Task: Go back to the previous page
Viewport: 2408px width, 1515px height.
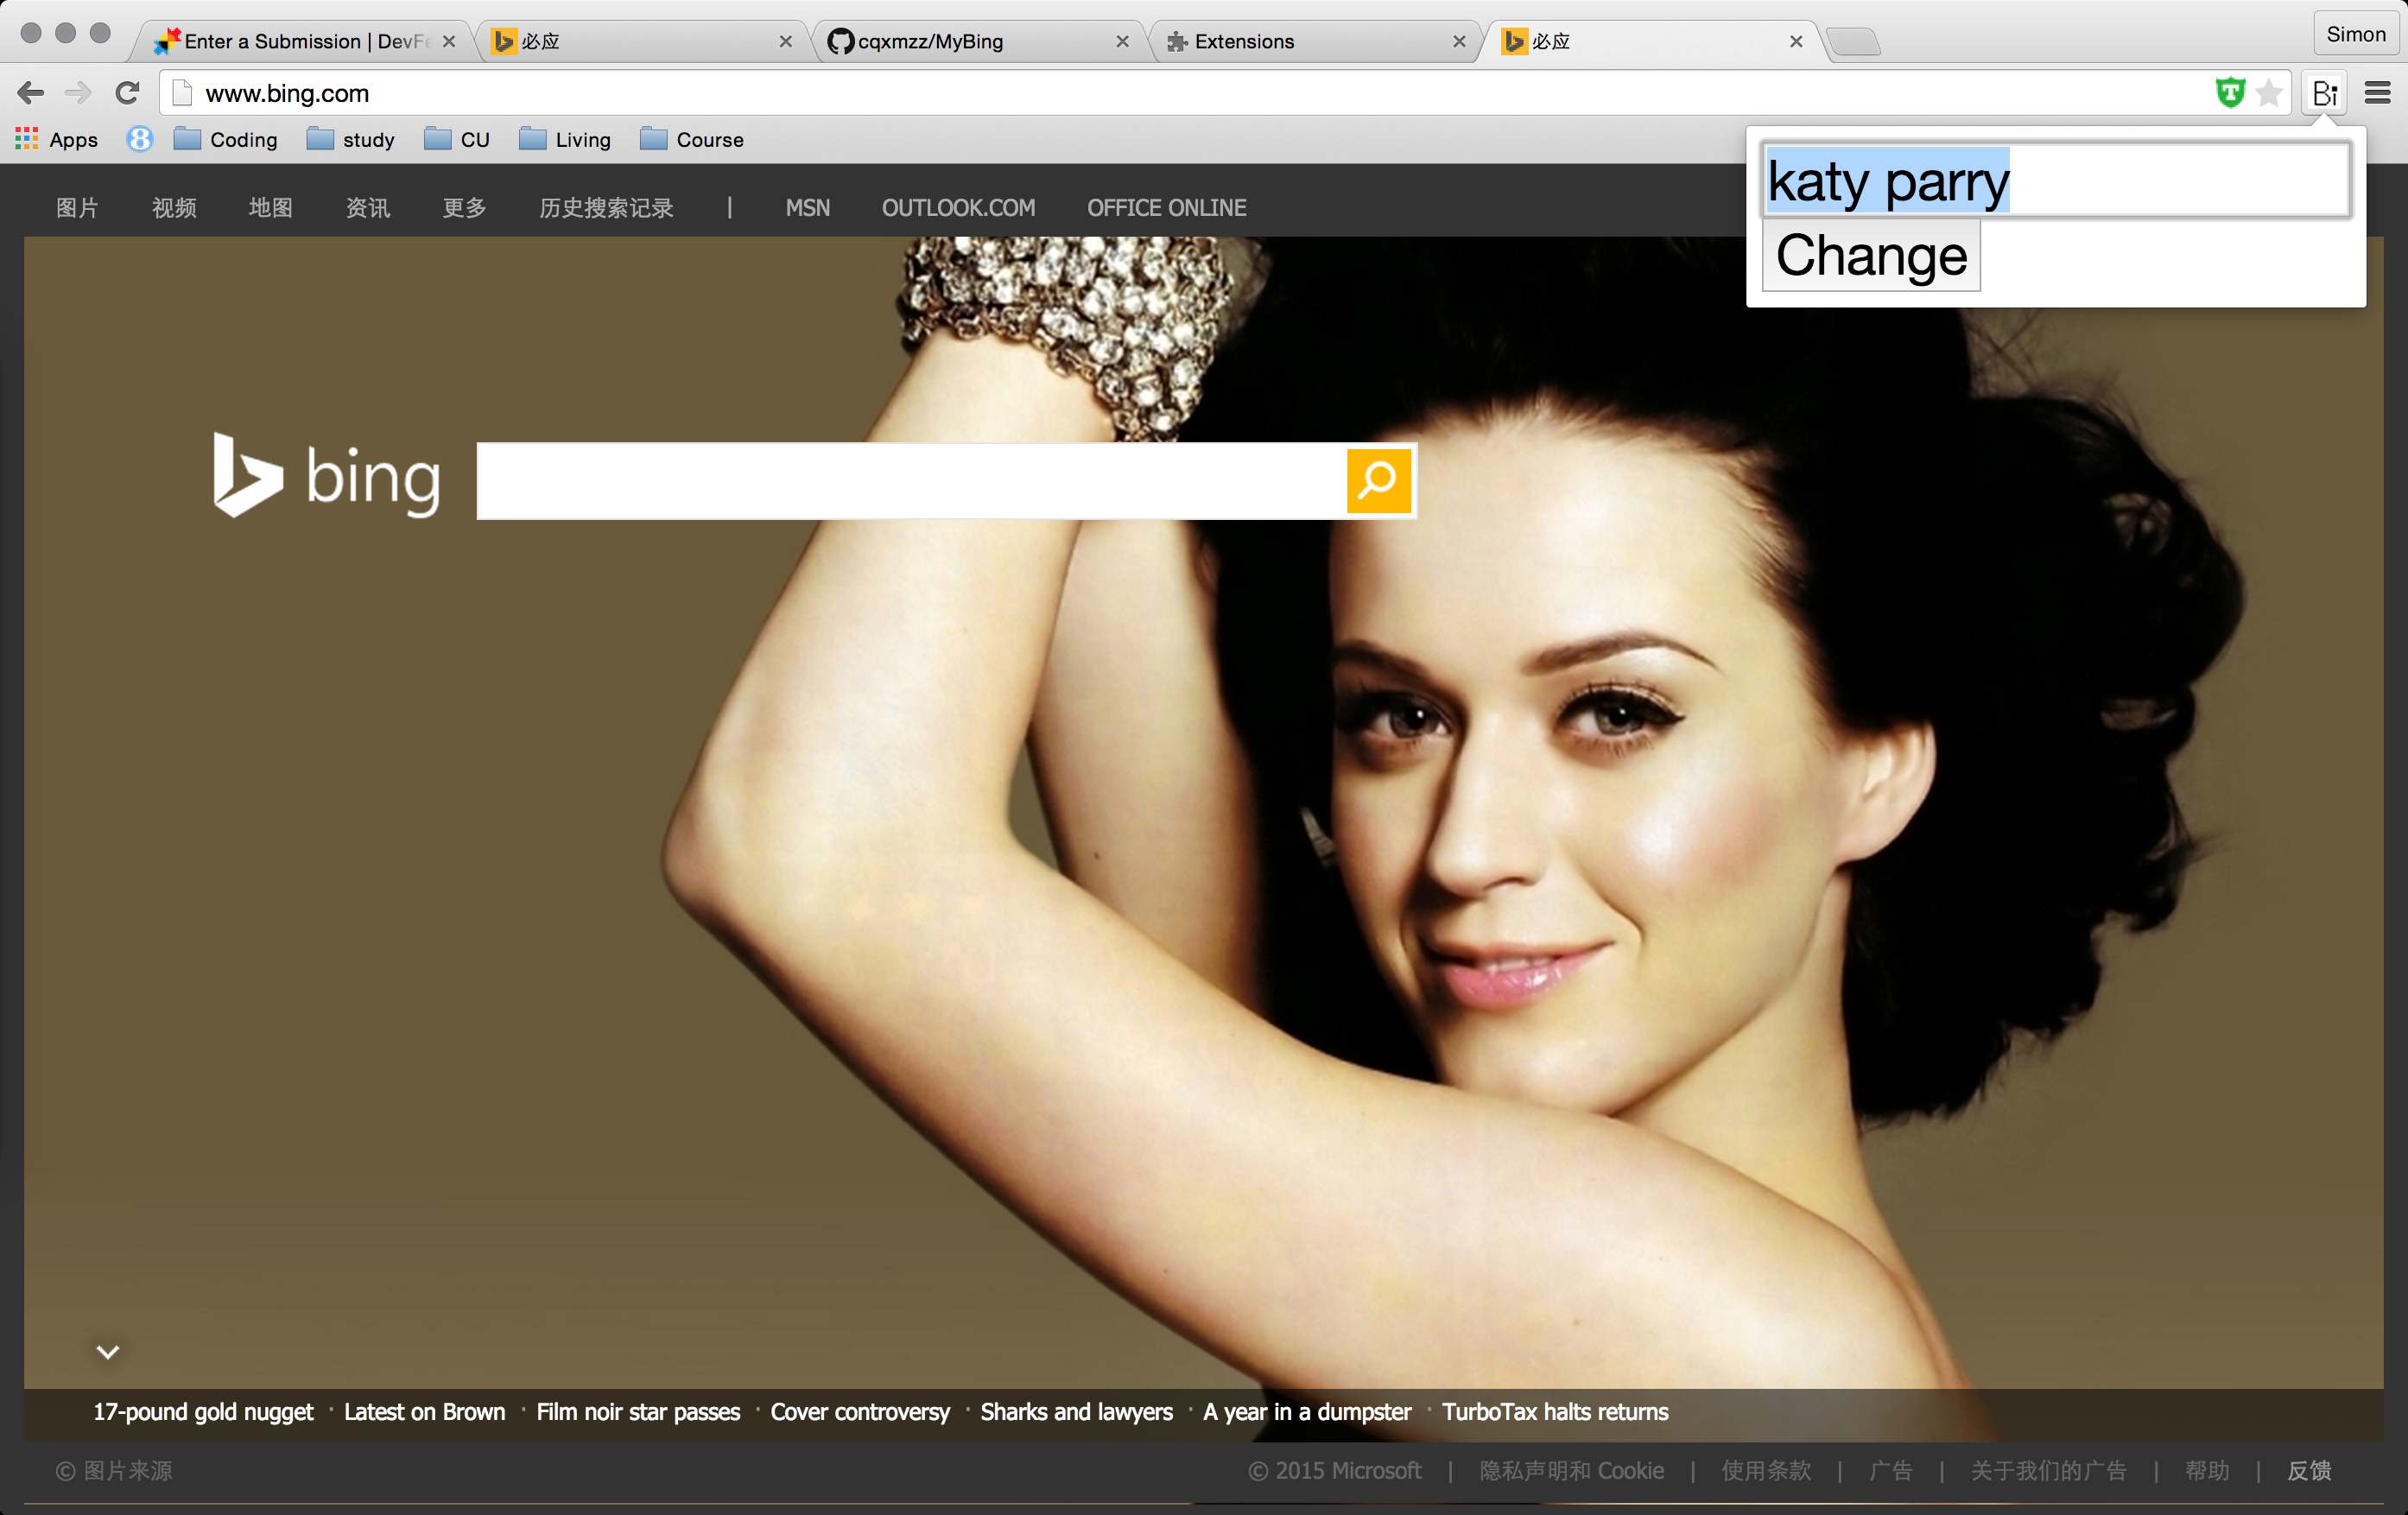Action: point(31,94)
